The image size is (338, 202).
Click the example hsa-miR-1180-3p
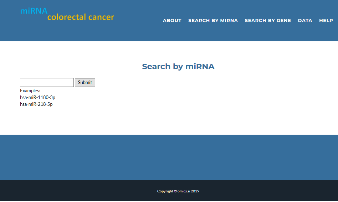tap(37, 97)
